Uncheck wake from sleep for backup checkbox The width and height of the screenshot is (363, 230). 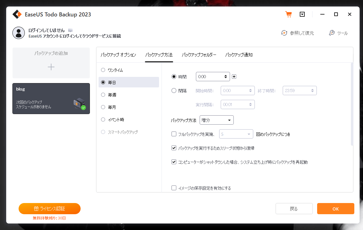(174, 148)
